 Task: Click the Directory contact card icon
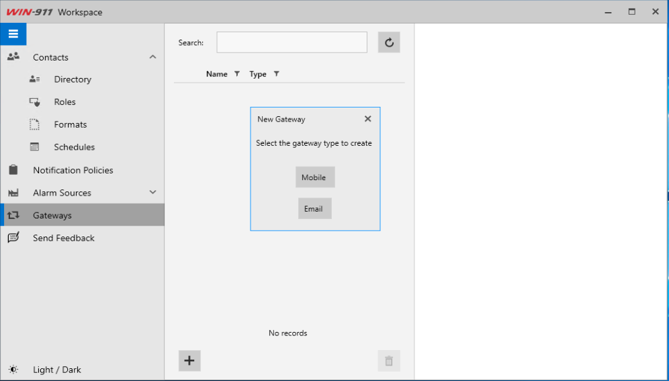pos(34,79)
